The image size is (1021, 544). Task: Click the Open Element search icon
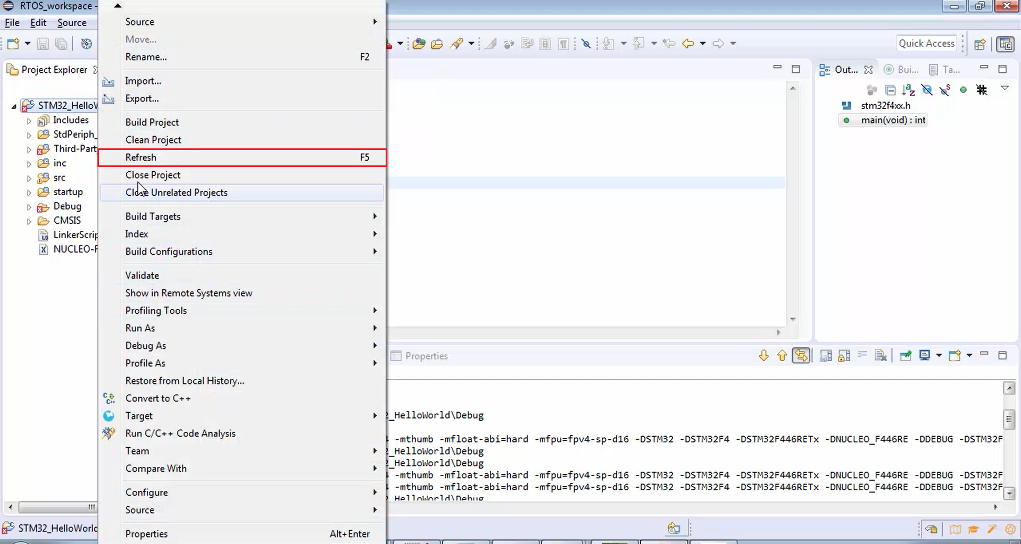(419, 44)
